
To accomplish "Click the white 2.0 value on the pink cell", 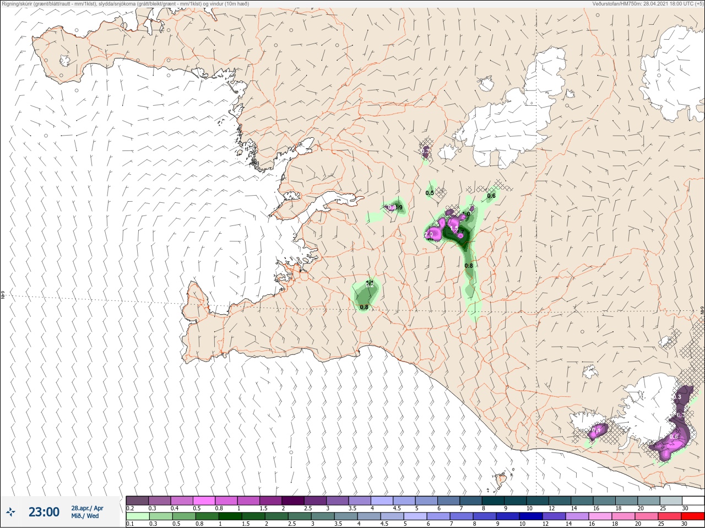I will pyautogui.click(x=430, y=235).
